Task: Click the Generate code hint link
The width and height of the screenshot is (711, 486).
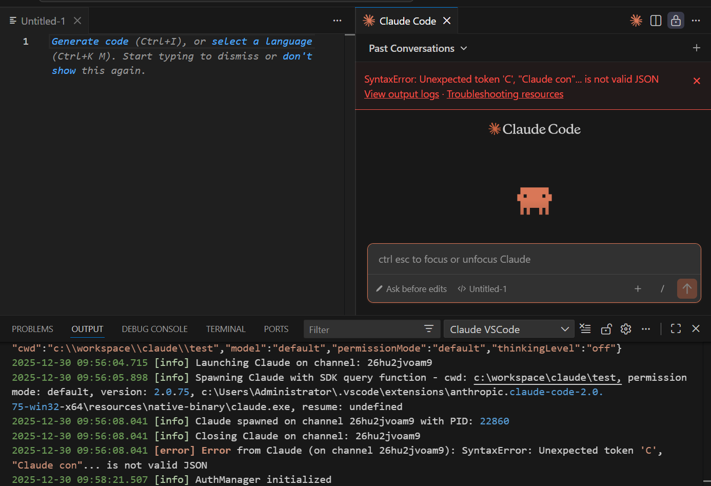Action: pos(90,42)
